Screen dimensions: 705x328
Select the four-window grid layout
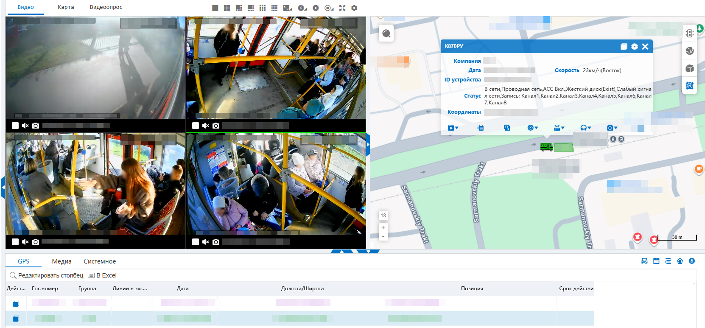[x=227, y=8]
